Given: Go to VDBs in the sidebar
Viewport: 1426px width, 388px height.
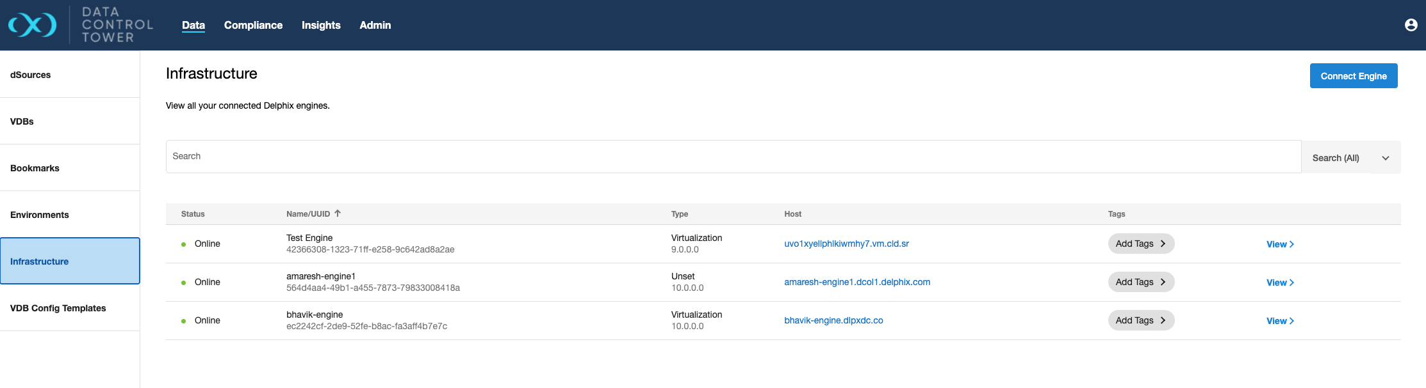Looking at the screenshot, I should [22, 121].
